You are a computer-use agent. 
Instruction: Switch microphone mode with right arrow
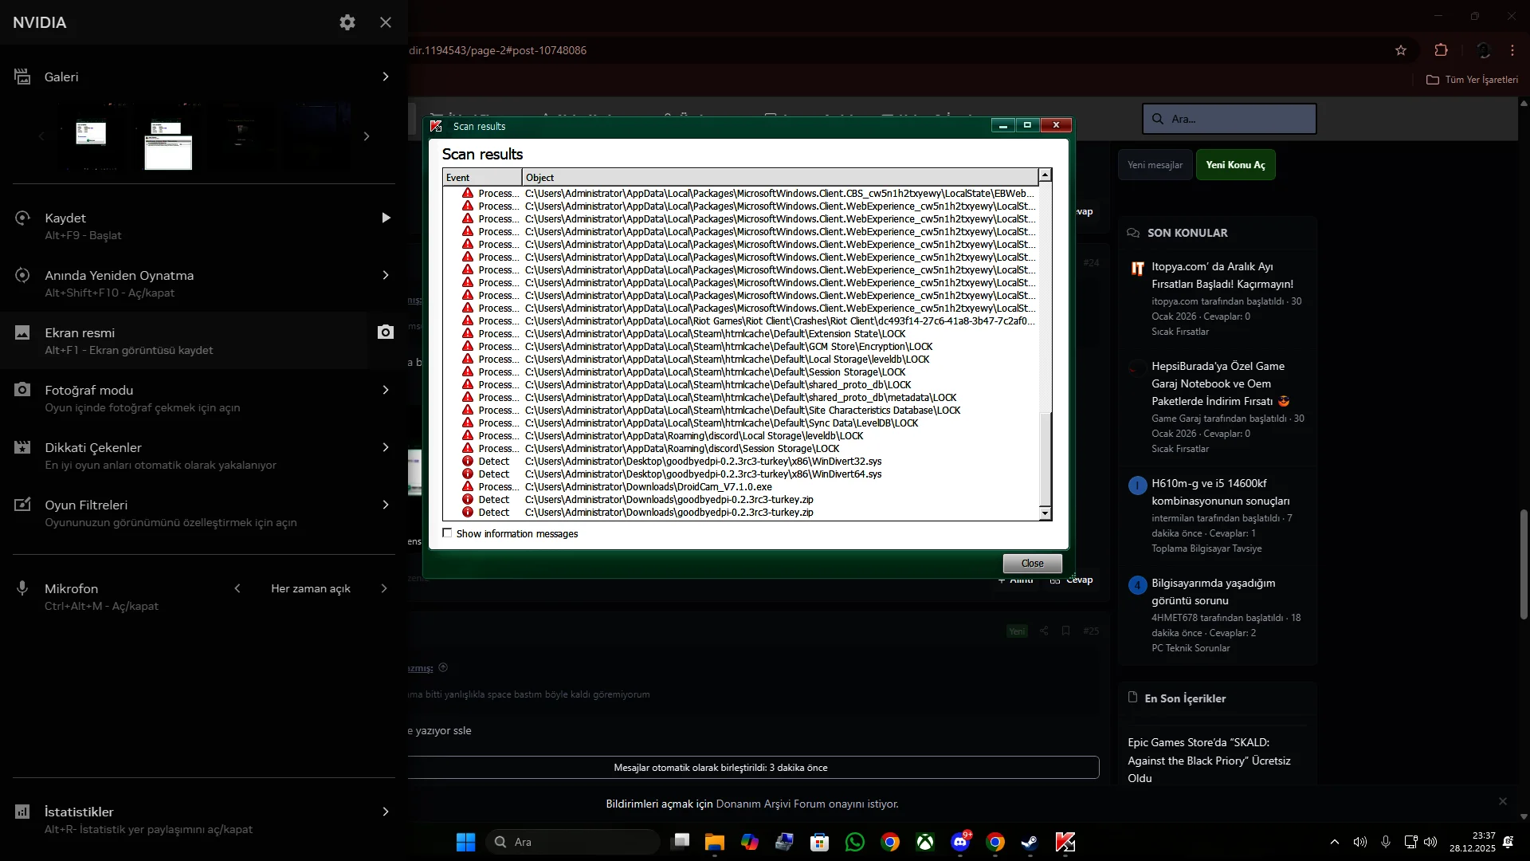tap(384, 588)
